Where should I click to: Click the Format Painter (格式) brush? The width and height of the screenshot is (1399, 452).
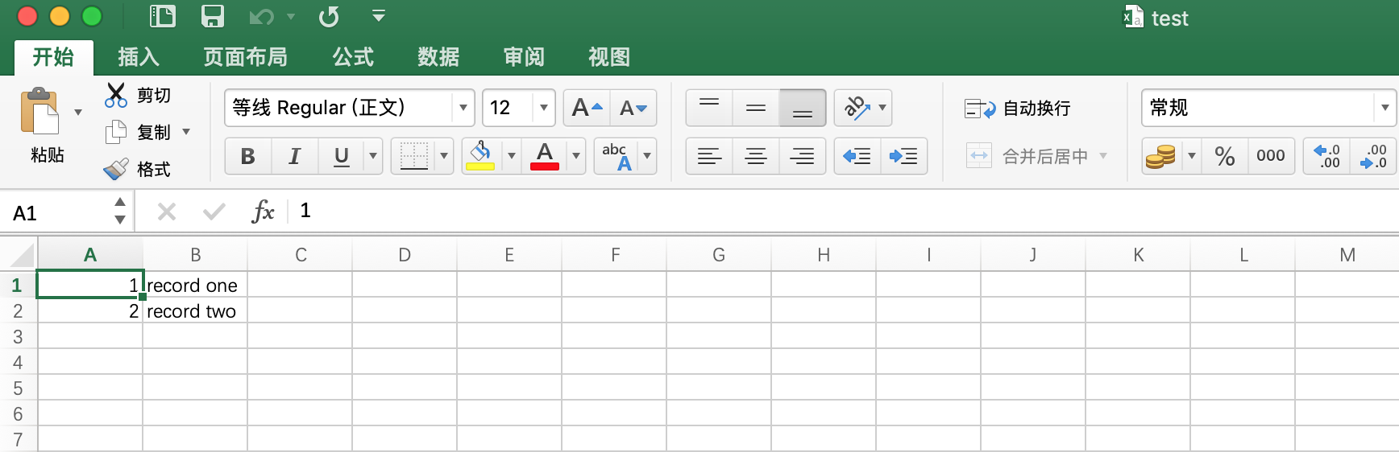138,169
